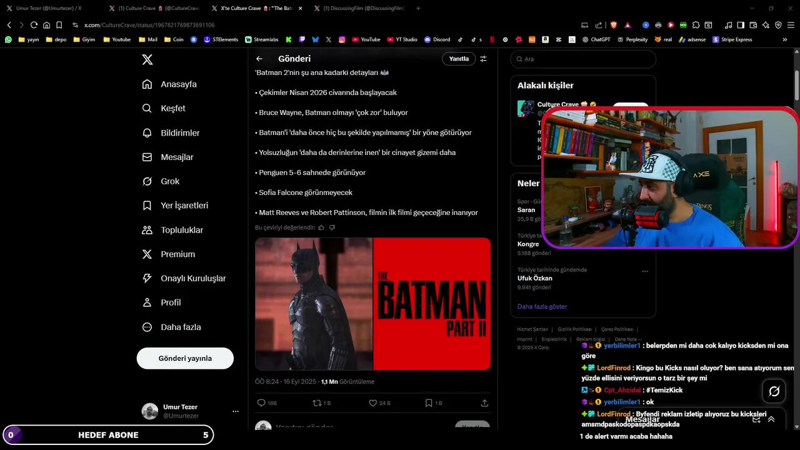Show more bookmarks chevron
Screen dimensions: 800x450
(x=784, y=39)
